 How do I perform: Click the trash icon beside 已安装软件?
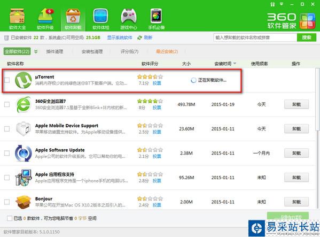pos(6,37)
